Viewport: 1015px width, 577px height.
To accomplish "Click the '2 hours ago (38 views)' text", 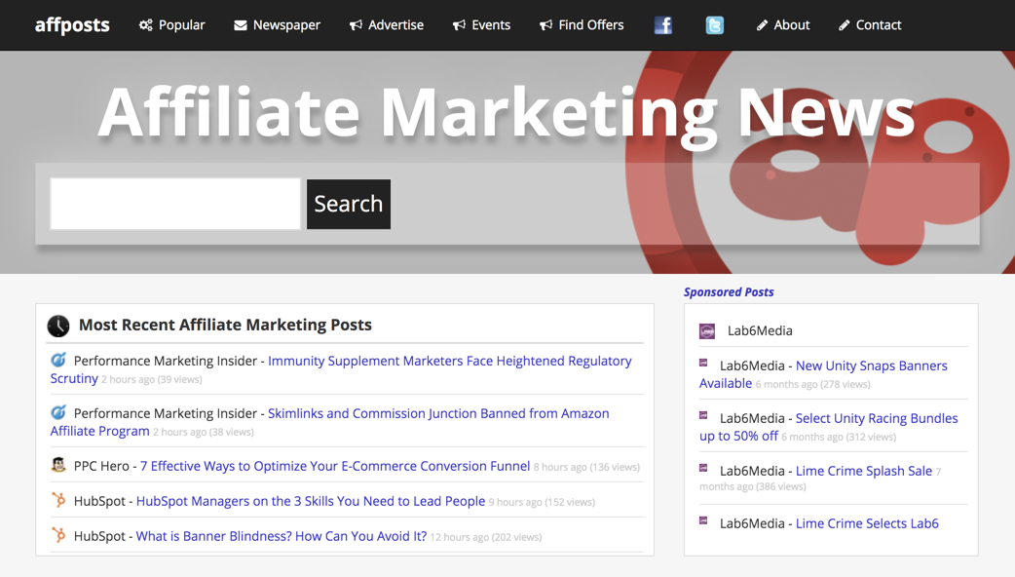I will 204,432.
